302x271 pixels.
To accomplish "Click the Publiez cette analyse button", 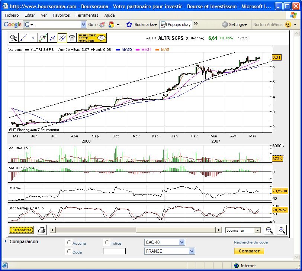I will pos(92,38).
